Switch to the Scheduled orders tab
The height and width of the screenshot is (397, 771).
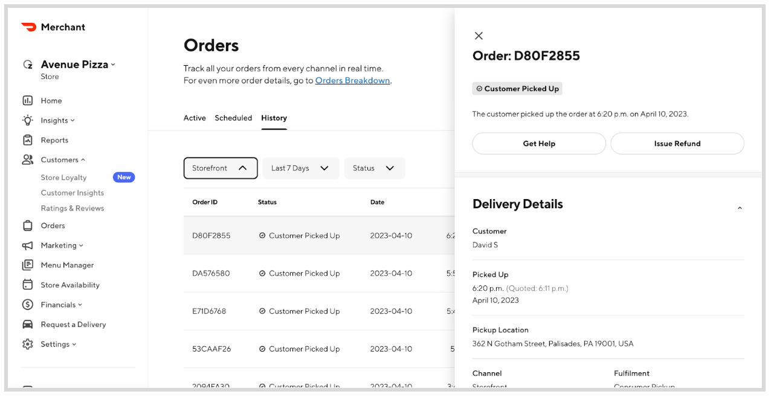click(233, 118)
